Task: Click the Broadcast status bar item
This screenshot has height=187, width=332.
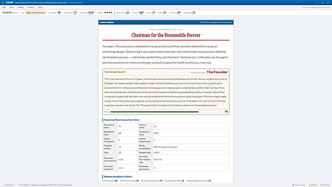Action: click(x=9, y=185)
